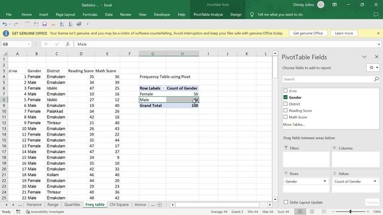This screenshot has width=383, height=215.
Task: Click Get genuine Office button
Action: coord(308,33)
